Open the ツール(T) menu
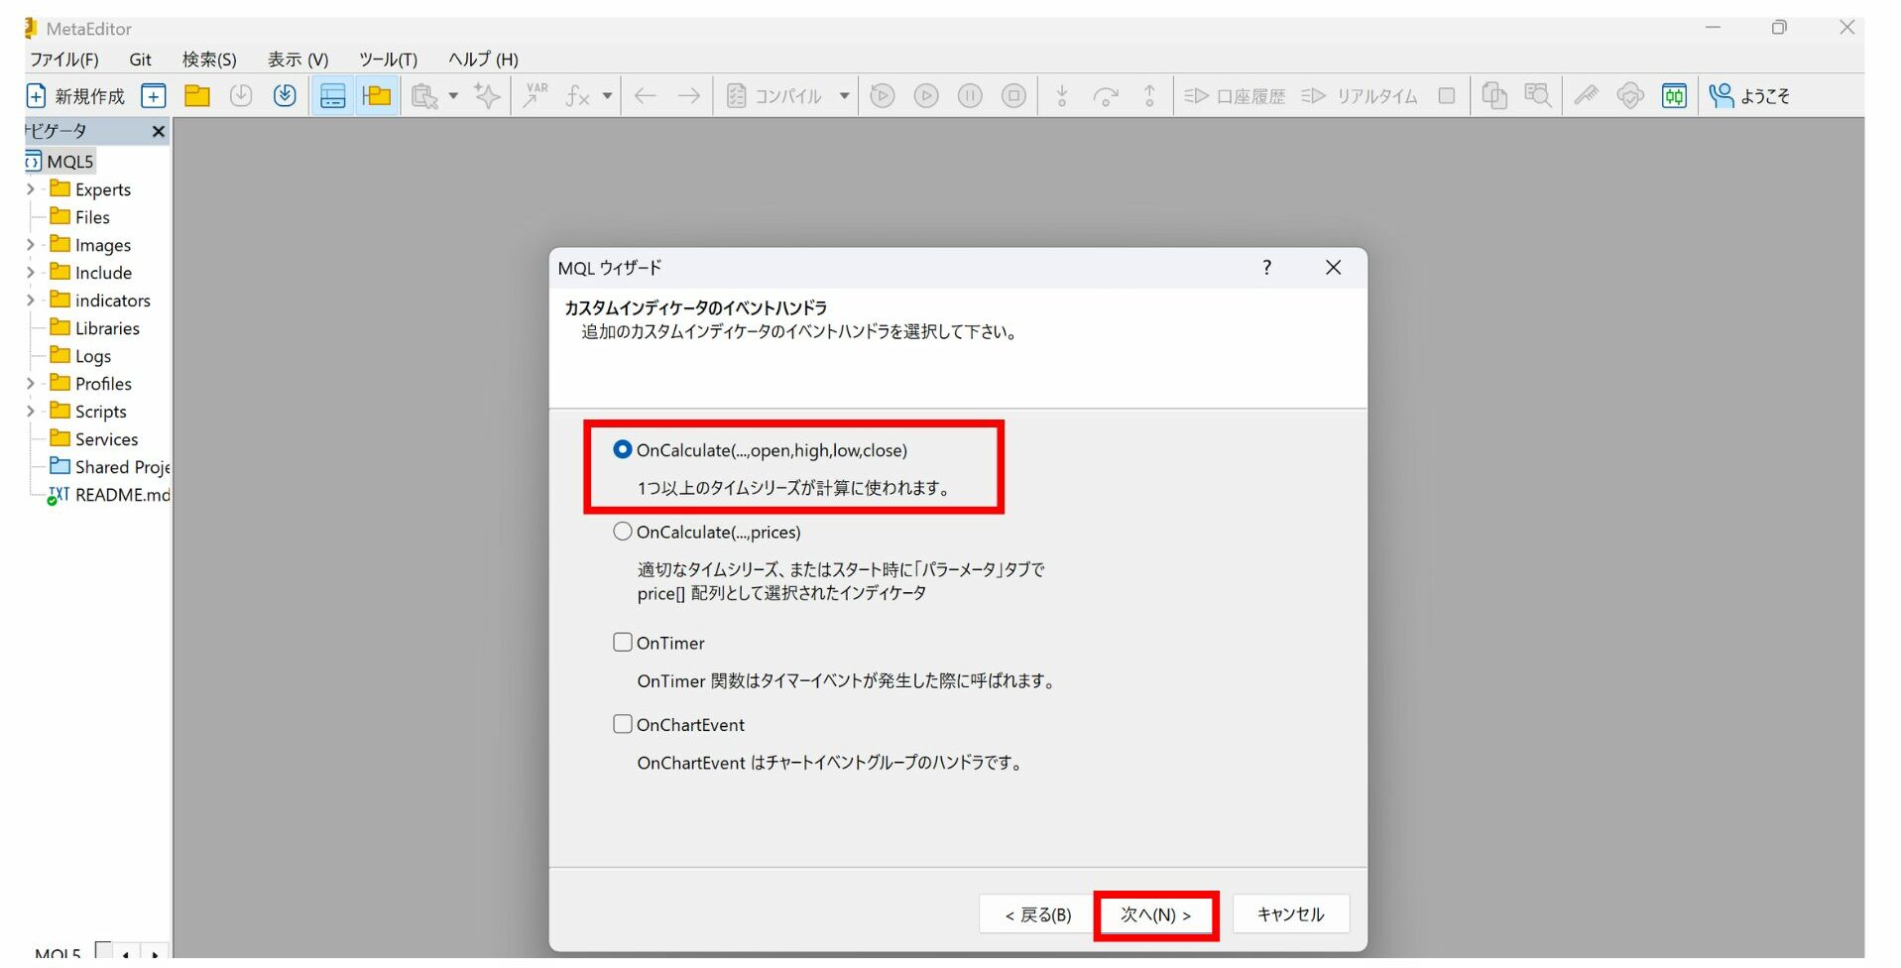Viewport: 1901px width, 968px height. coord(388,60)
